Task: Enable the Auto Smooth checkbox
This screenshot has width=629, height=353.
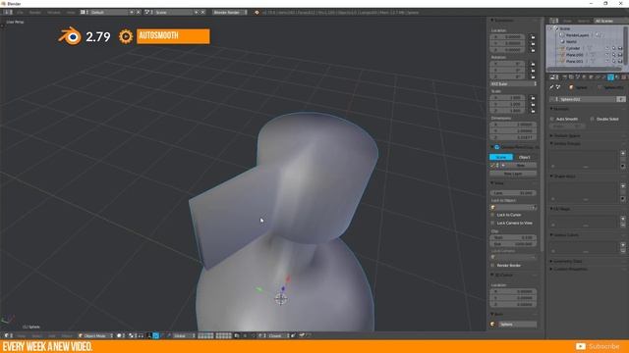Action: 552,119
